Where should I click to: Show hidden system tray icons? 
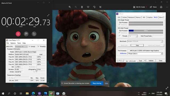click(149, 94)
